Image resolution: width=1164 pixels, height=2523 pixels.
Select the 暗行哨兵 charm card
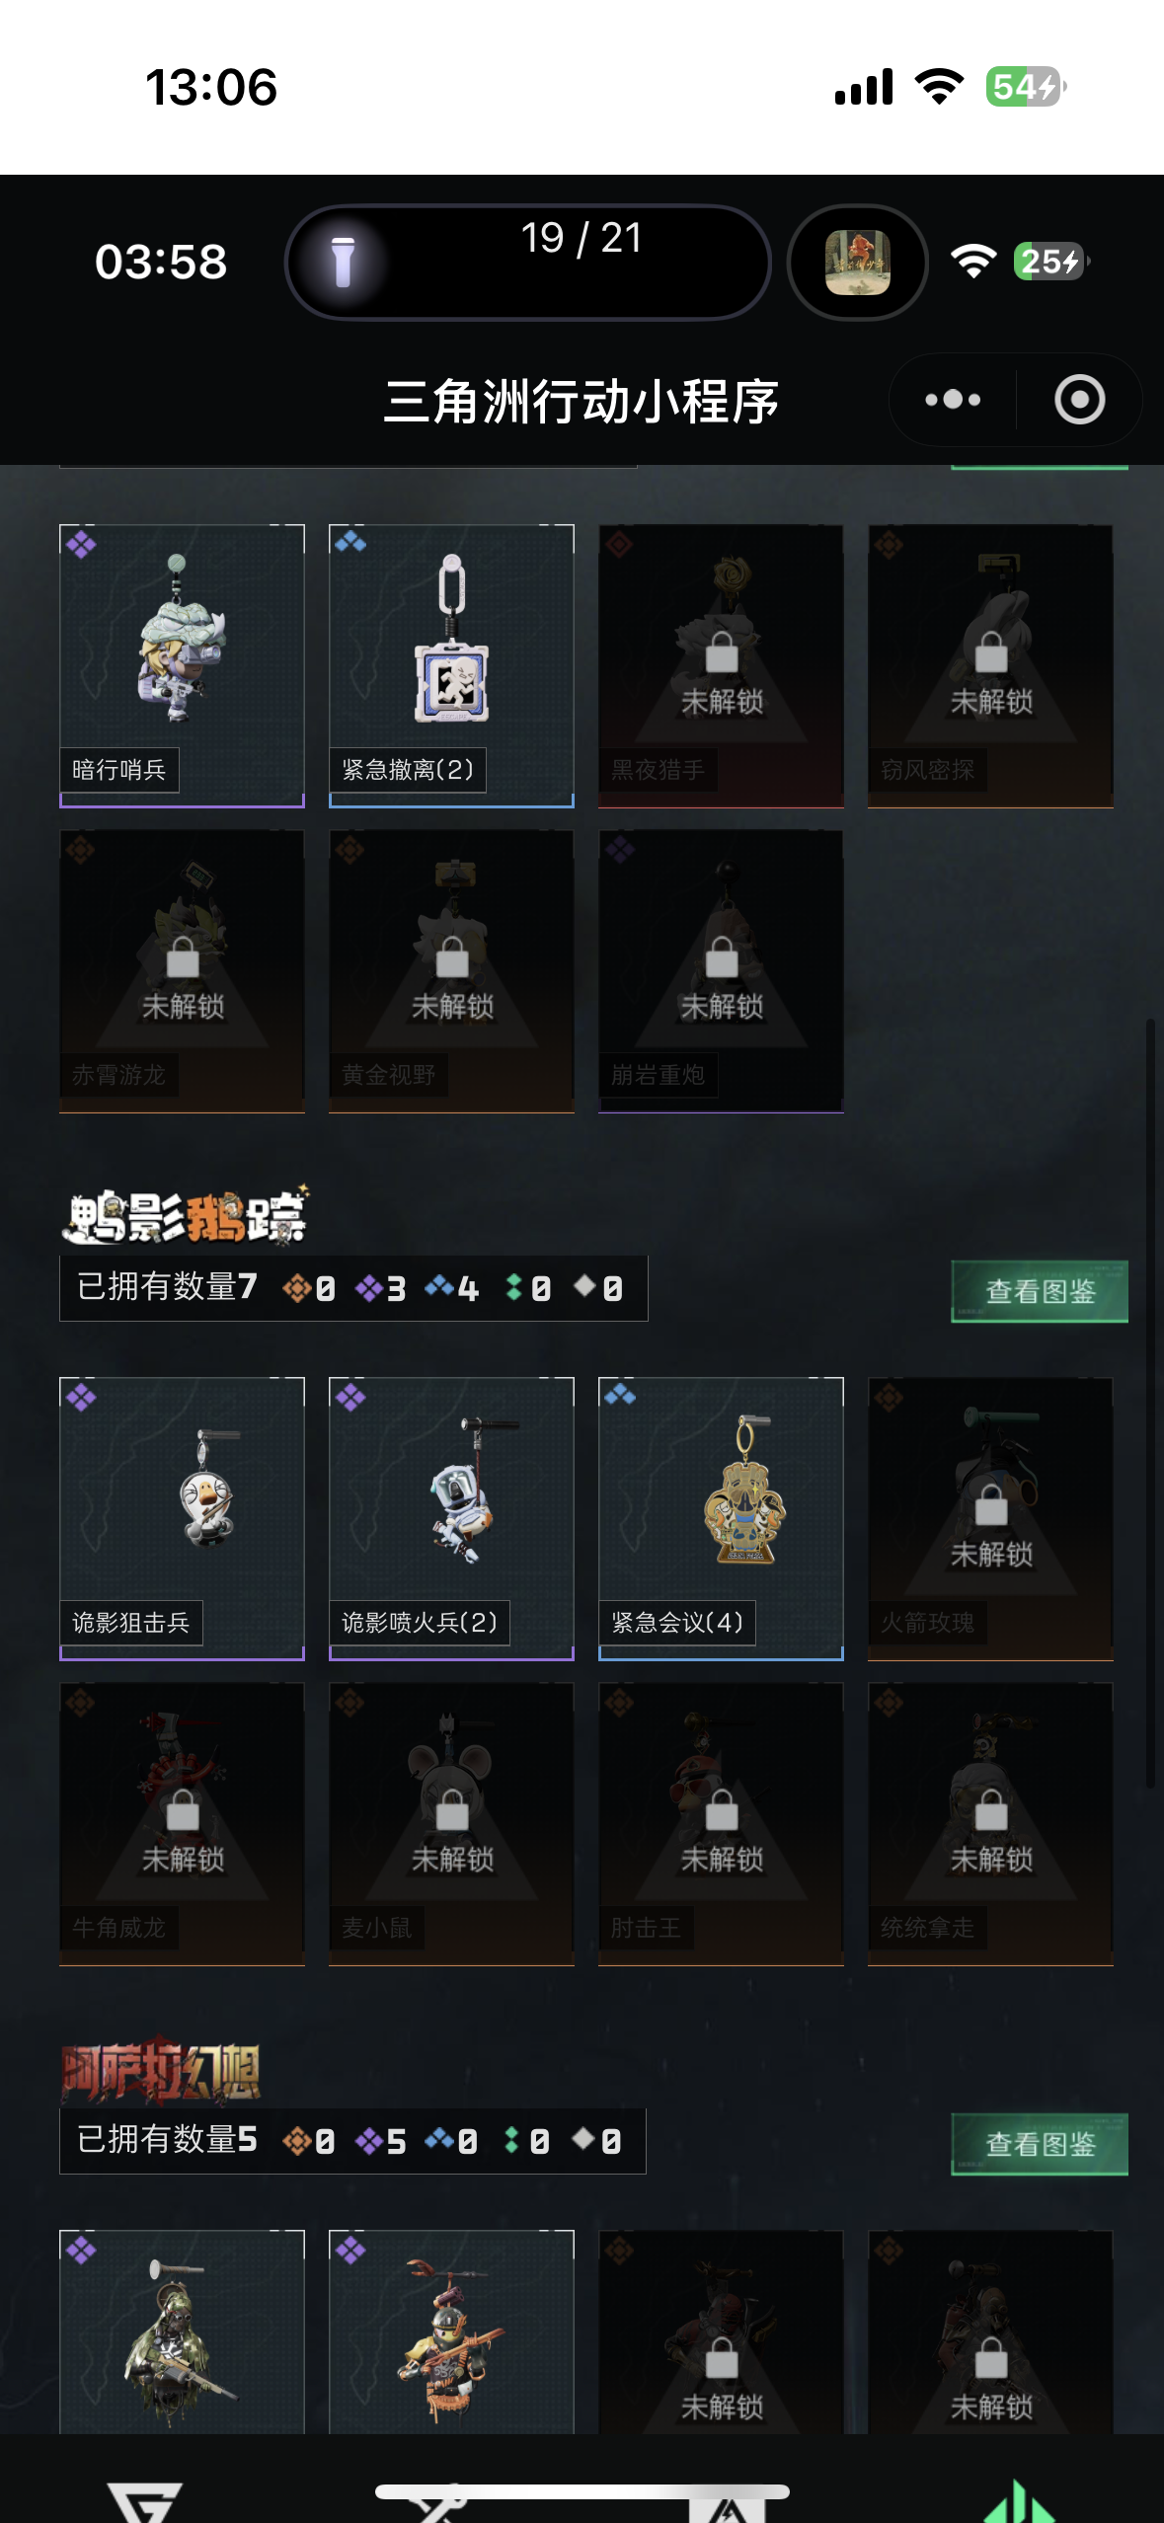[x=182, y=665]
